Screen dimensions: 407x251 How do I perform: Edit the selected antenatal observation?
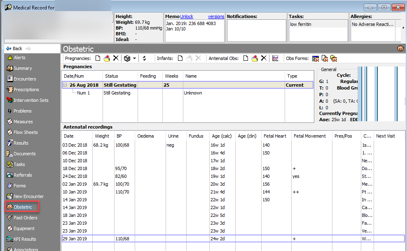255,58
